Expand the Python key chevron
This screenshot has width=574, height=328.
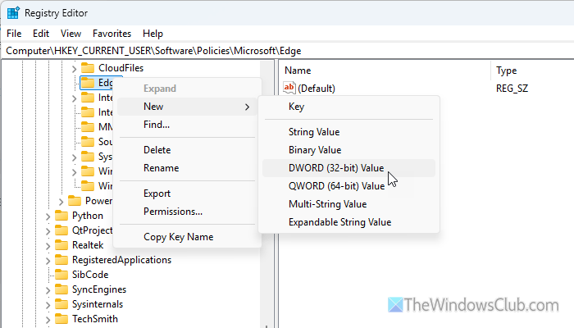click(49, 216)
